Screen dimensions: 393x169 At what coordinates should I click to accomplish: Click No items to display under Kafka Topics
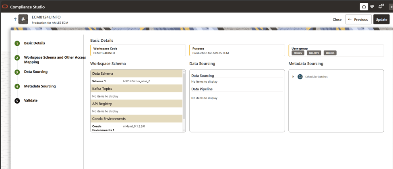[105, 96]
